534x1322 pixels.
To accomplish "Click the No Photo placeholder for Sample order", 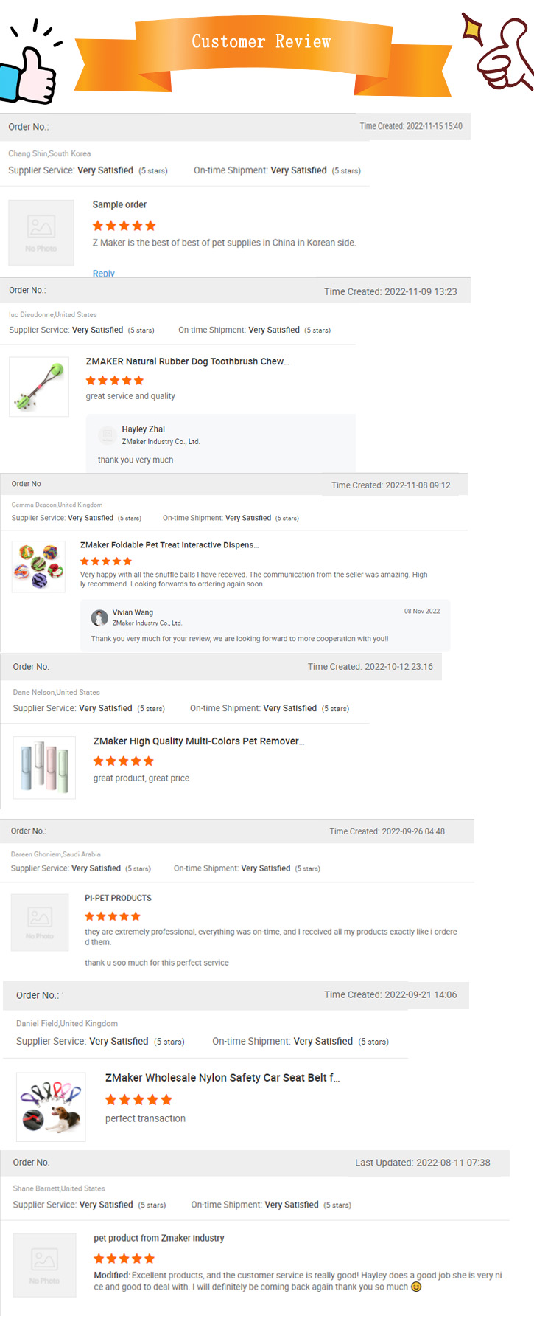I will (41, 232).
